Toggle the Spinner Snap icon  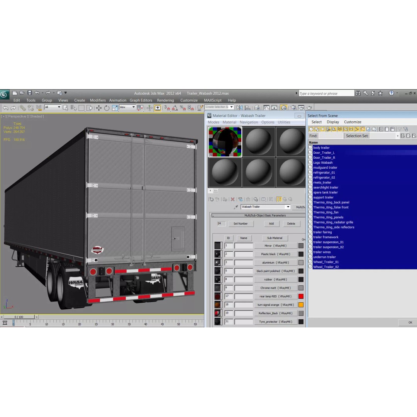191,108
